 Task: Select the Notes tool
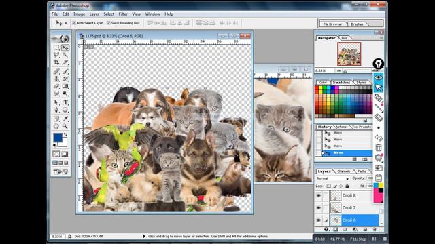click(x=56, y=119)
